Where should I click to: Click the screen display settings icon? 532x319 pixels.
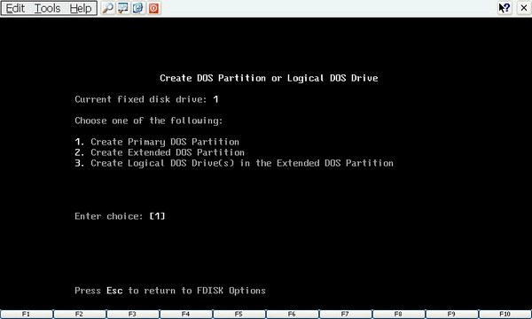[x=123, y=8]
